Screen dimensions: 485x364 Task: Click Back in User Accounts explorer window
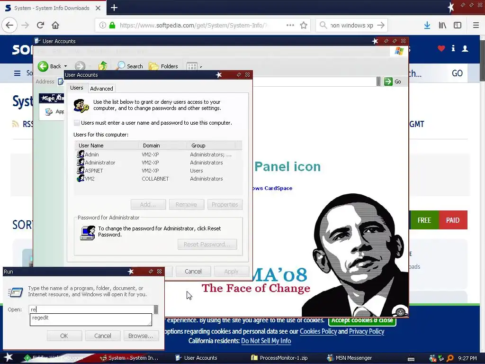tap(50, 66)
